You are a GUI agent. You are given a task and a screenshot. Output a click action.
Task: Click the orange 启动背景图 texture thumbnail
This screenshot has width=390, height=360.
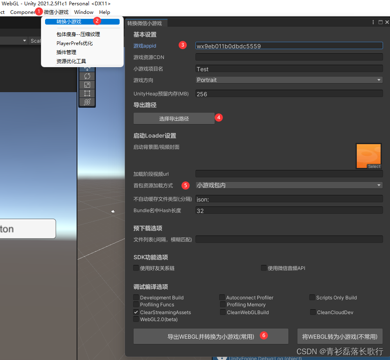(x=369, y=156)
